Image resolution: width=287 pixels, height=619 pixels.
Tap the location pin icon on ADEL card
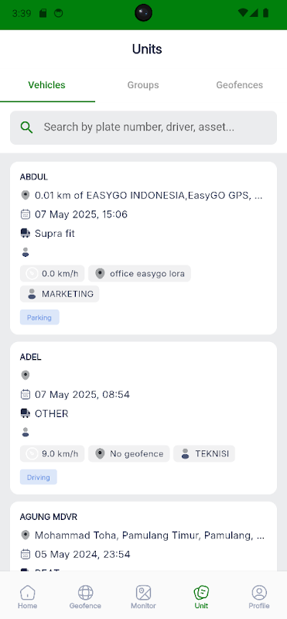[x=26, y=375]
